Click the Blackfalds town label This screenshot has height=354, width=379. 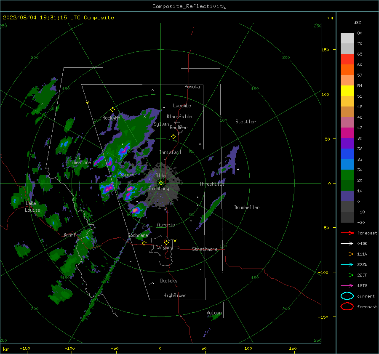click(x=179, y=117)
